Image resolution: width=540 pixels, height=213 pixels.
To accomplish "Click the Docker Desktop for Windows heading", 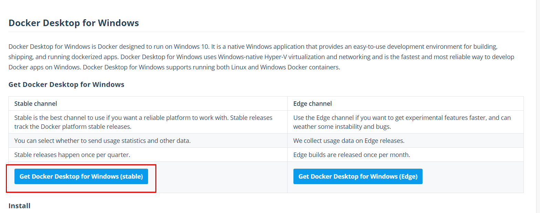I will (74, 23).
